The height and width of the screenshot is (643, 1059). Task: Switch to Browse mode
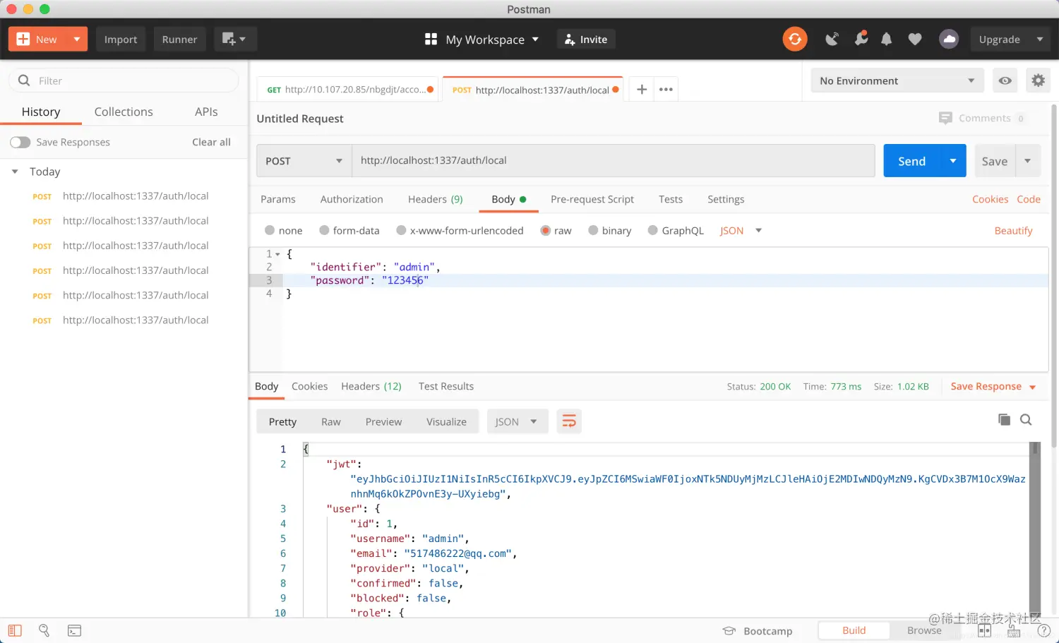click(x=924, y=630)
